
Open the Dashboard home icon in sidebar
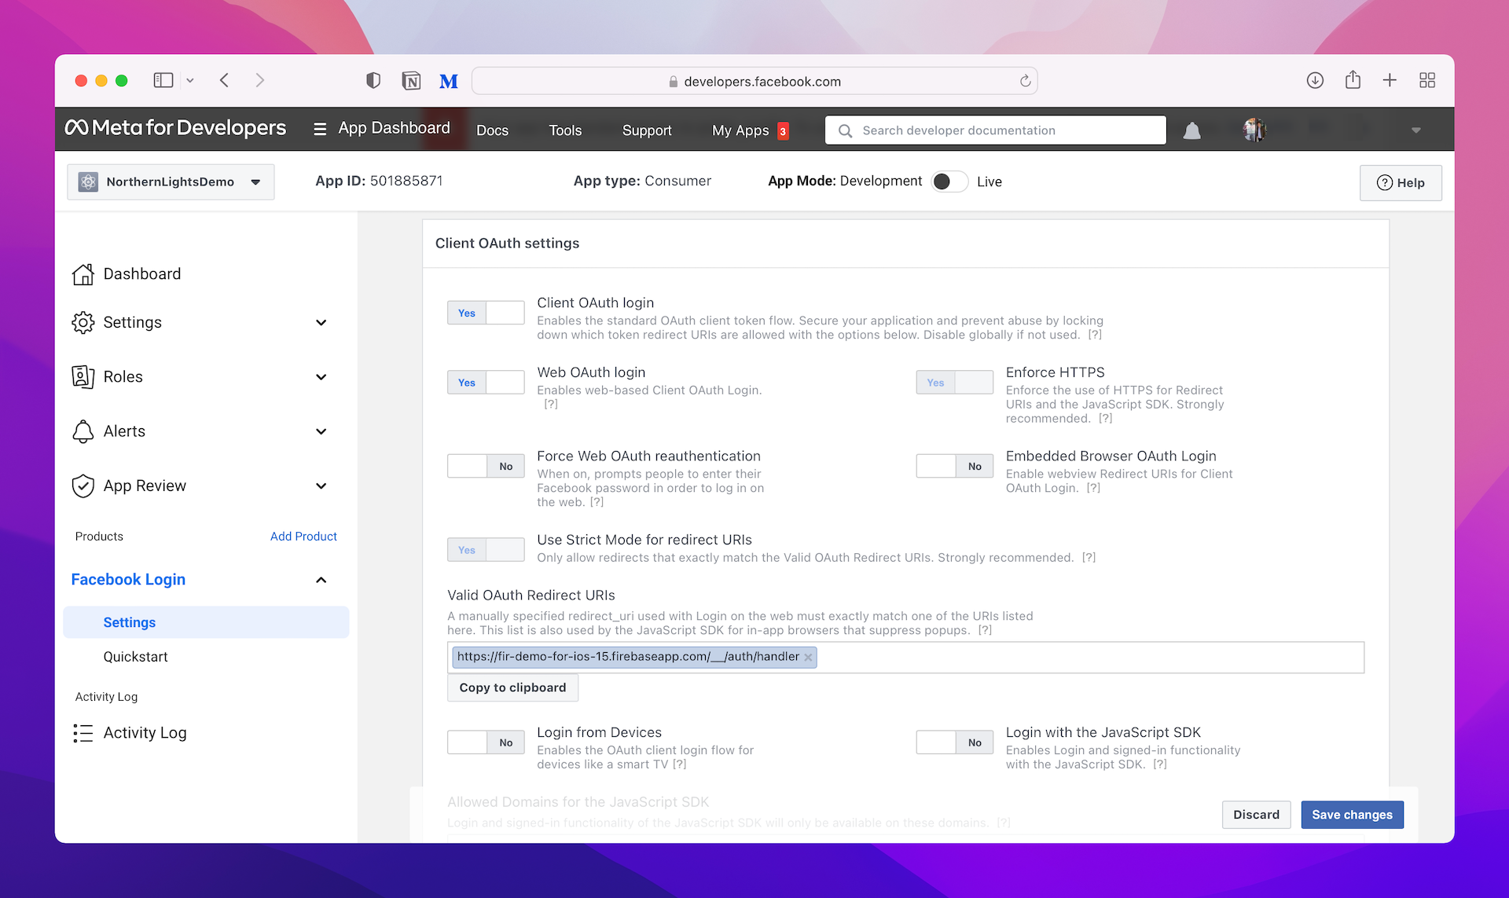tap(83, 274)
